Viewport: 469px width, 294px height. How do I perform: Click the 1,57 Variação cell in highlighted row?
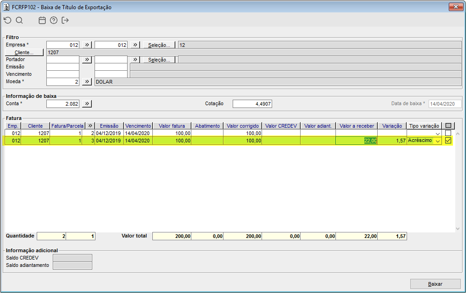coord(392,141)
